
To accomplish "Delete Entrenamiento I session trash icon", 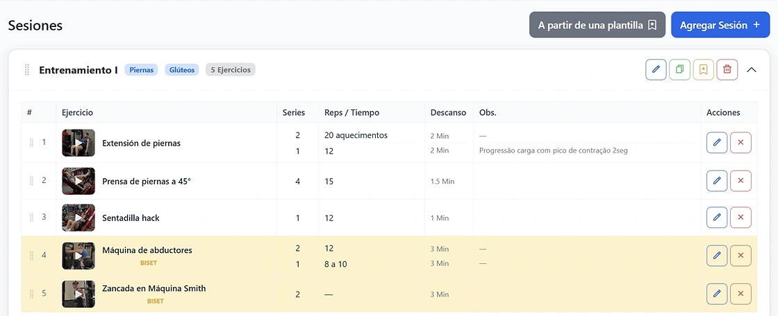I will coord(727,69).
